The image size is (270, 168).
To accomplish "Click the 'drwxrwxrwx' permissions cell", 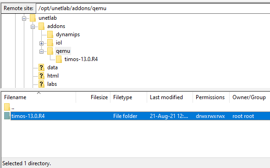I will click(x=210, y=116).
